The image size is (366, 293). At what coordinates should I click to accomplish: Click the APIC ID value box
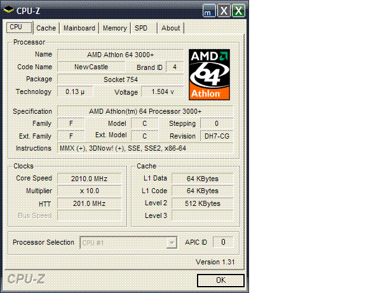tap(223, 242)
